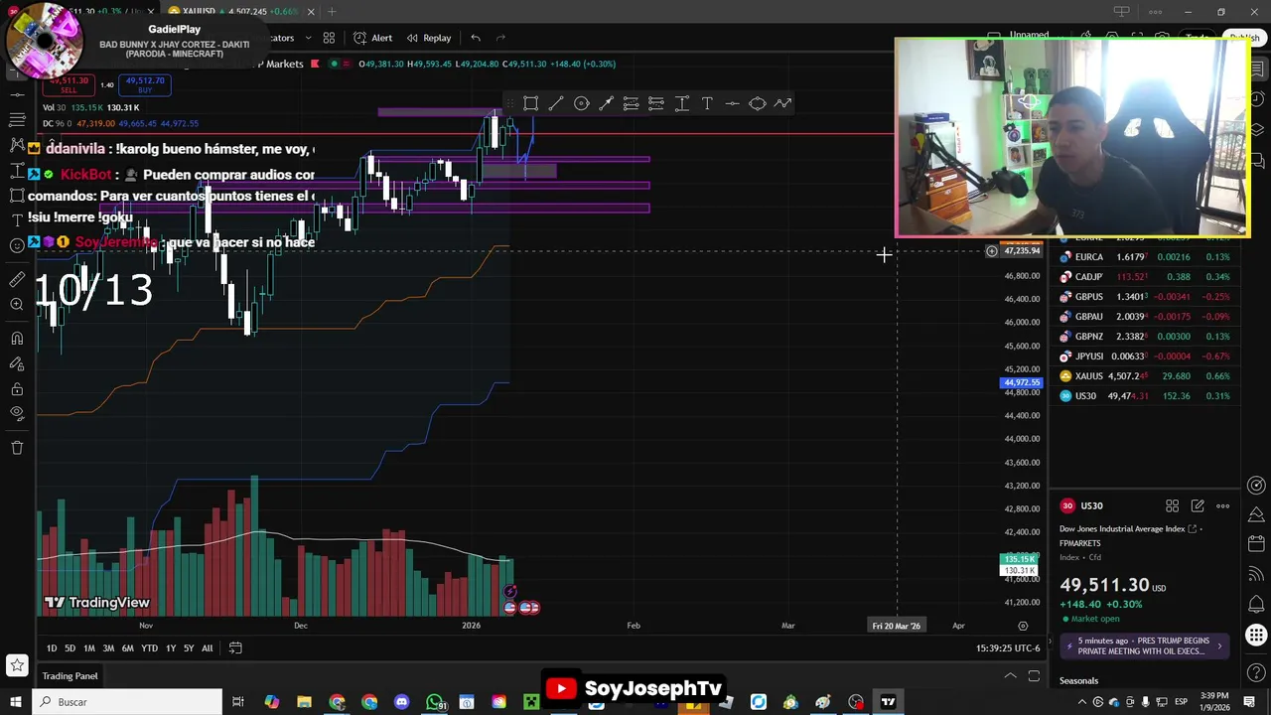1271x715 pixels.
Task: Open the Trading Panel tab
Action: [71, 676]
